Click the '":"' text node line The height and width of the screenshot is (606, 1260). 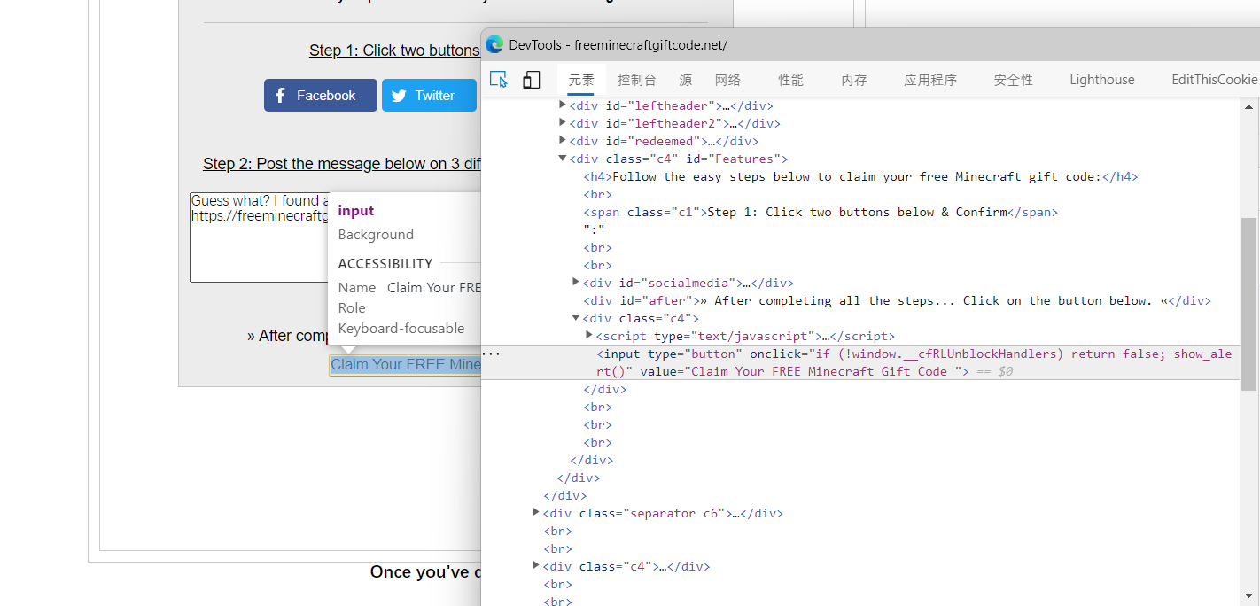[x=594, y=229]
